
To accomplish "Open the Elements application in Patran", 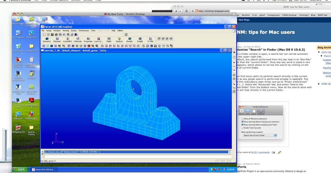I will coord(57,40).
